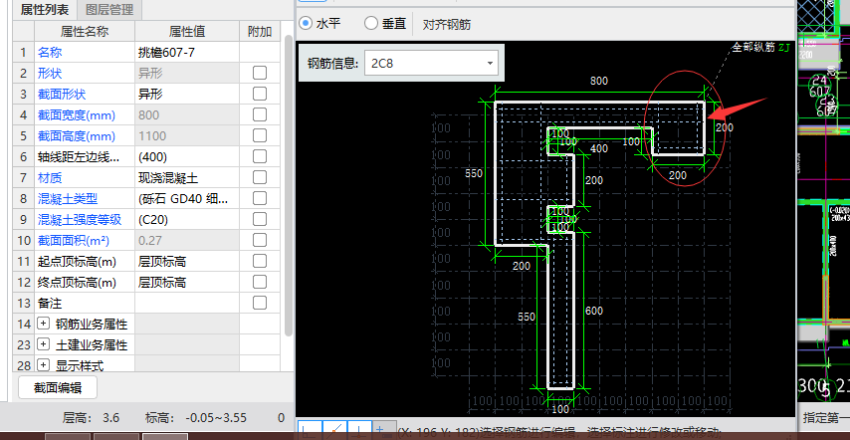Click the 轴线距左边线 value (400)
The image size is (850, 440).
pyautogui.click(x=187, y=156)
